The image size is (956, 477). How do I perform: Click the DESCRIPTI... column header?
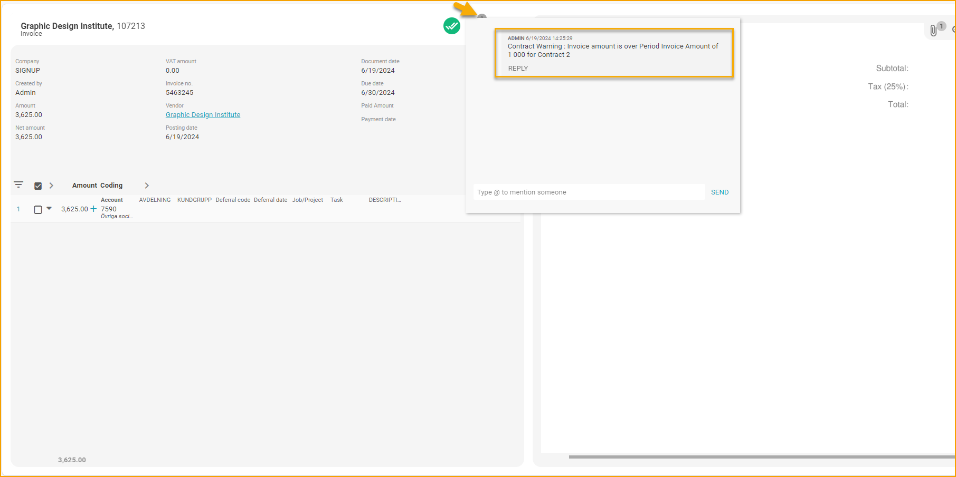[385, 200]
